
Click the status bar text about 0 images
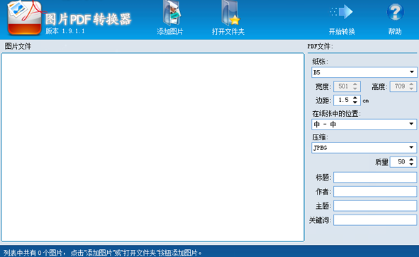[103, 253]
